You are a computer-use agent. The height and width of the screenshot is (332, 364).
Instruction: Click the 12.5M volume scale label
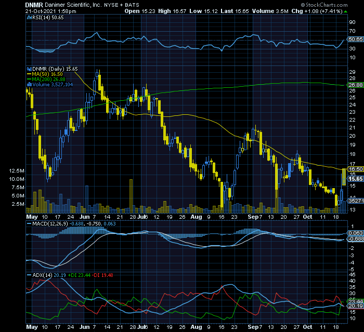point(17,171)
